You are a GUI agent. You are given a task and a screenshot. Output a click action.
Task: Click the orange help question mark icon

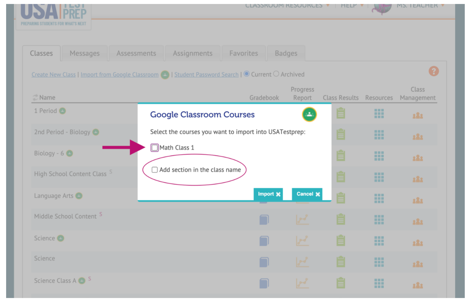434,71
